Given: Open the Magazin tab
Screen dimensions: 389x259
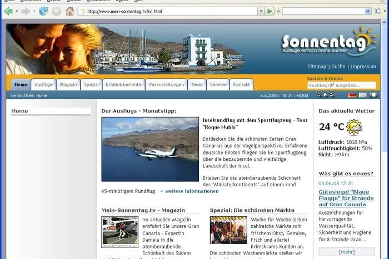Looking at the screenshot, I should click(x=68, y=85).
